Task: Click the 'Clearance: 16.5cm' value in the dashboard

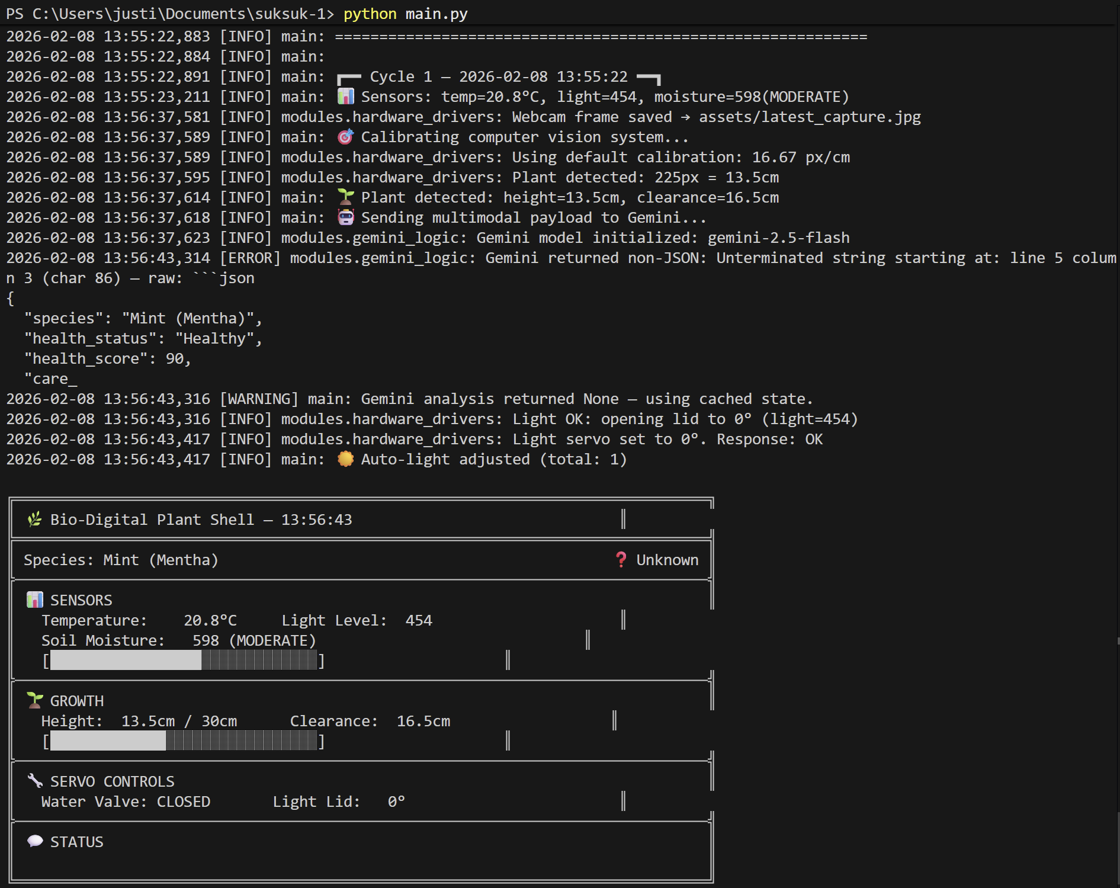Action: click(370, 721)
